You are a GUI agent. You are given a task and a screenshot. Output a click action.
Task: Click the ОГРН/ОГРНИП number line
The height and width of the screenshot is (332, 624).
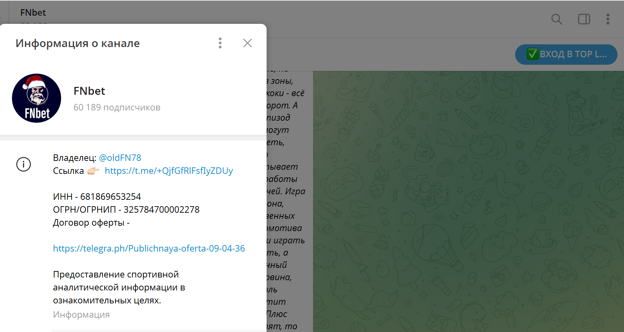point(126,210)
